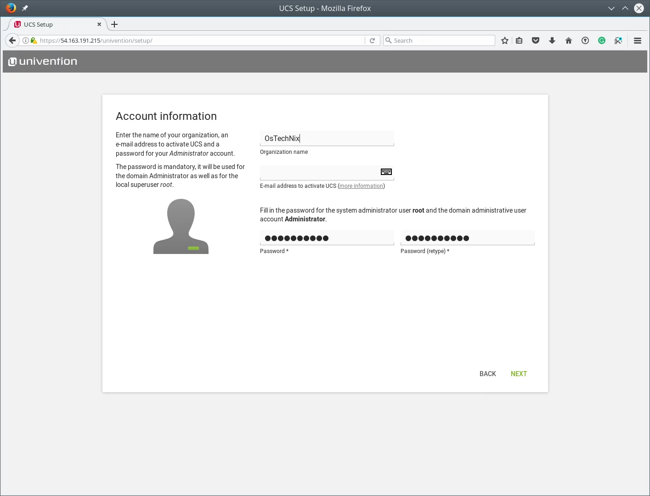
Task: Click the security warning padlock icon
Action: (34, 40)
